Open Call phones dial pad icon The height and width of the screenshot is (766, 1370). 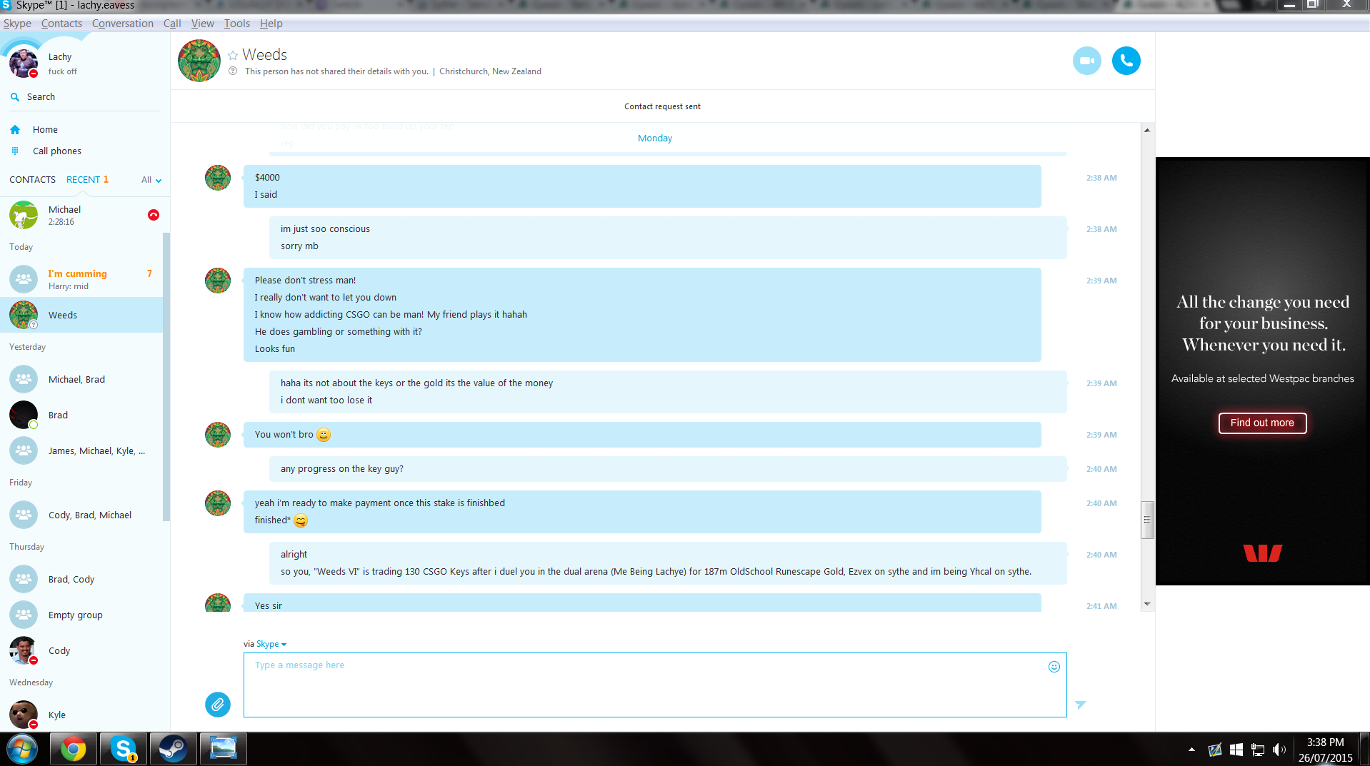15,151
